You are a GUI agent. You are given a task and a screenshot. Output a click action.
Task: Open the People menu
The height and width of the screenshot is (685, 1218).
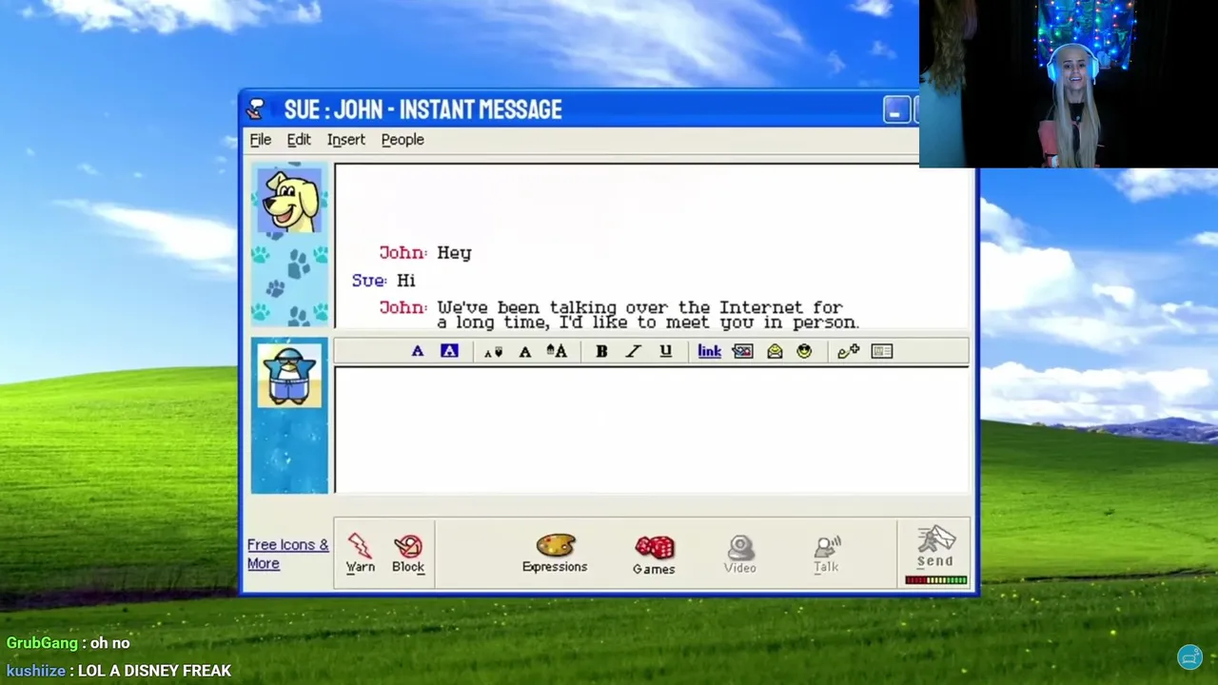(x=403, y=140)
